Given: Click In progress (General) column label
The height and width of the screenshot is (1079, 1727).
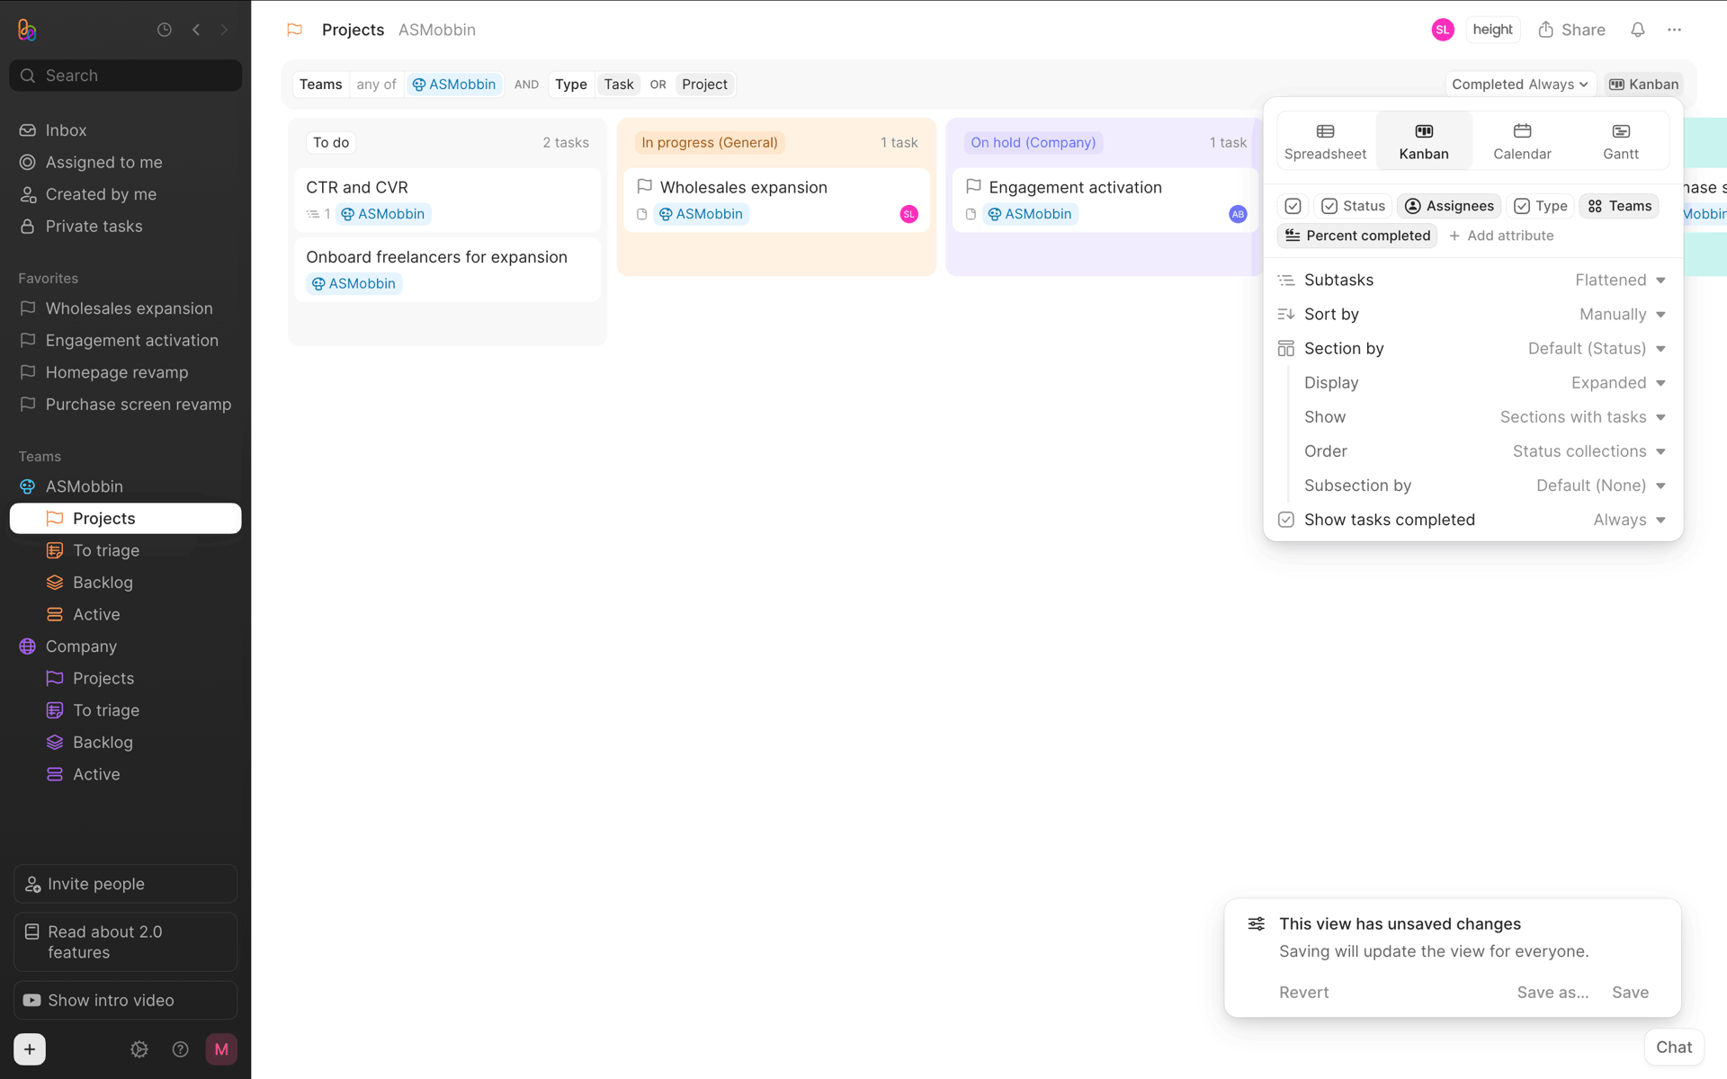Looking at the screenshot, I should point(710,142).
